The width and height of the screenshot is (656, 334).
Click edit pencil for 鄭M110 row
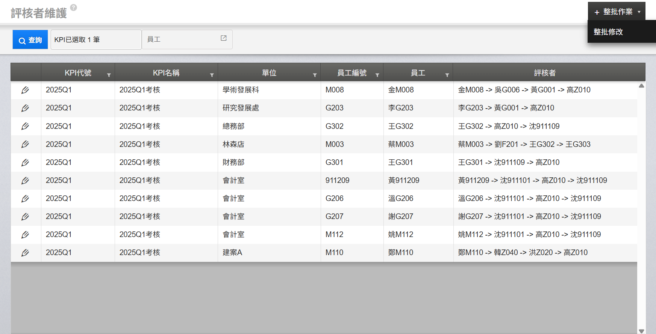coord(25,252)
